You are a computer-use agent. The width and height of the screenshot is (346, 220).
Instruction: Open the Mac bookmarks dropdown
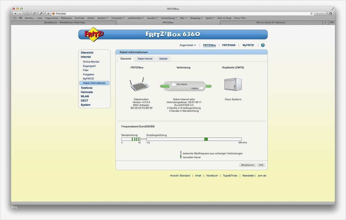(x=183, y=18)
